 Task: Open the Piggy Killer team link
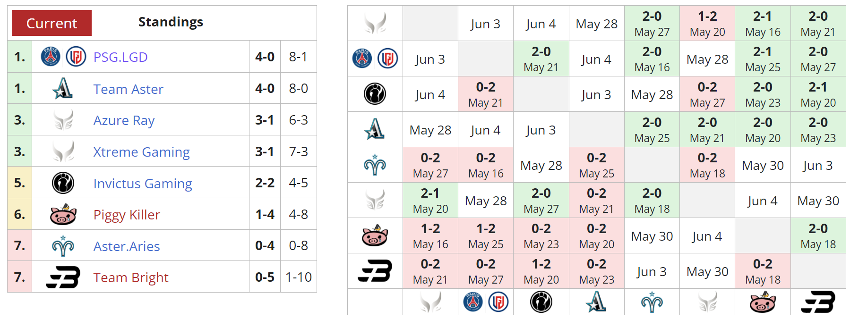click(x=127, y=215)
